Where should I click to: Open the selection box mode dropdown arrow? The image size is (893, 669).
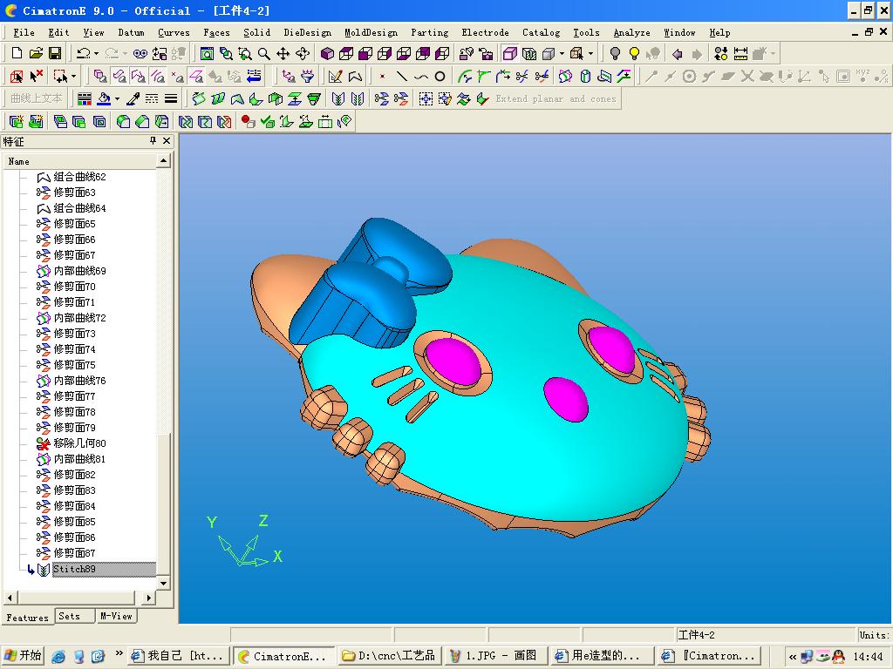[x=73, y=76]
